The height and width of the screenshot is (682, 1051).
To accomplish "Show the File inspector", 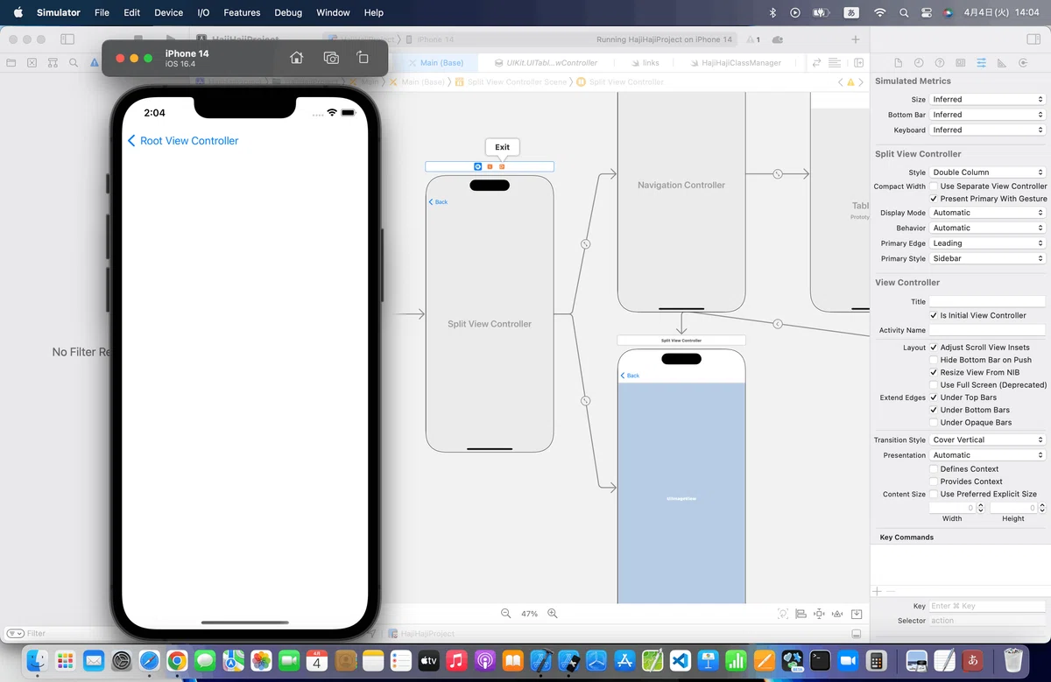I will coord(898,63).
